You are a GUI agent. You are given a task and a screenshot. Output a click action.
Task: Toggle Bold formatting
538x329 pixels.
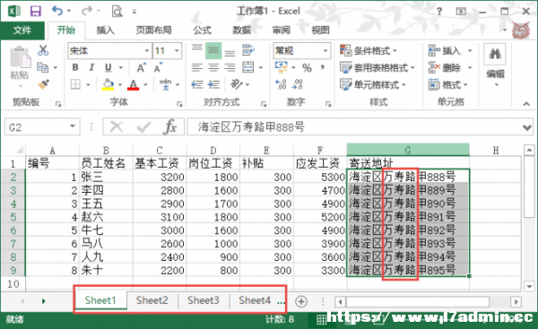75,67
